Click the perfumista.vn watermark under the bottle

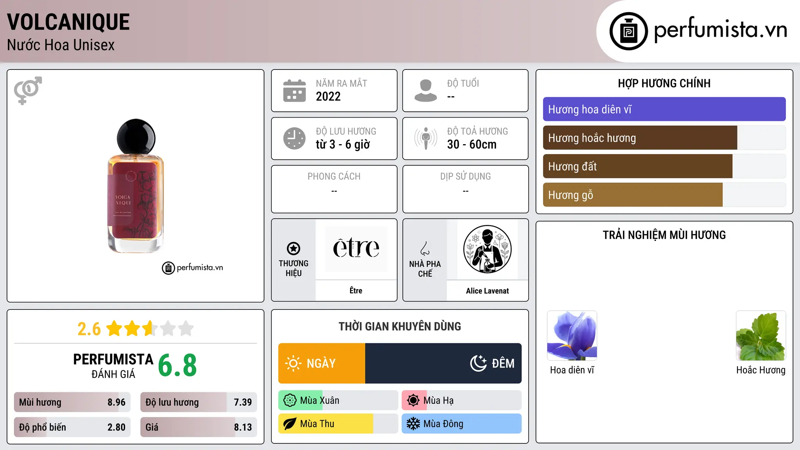tap(193, 268)
